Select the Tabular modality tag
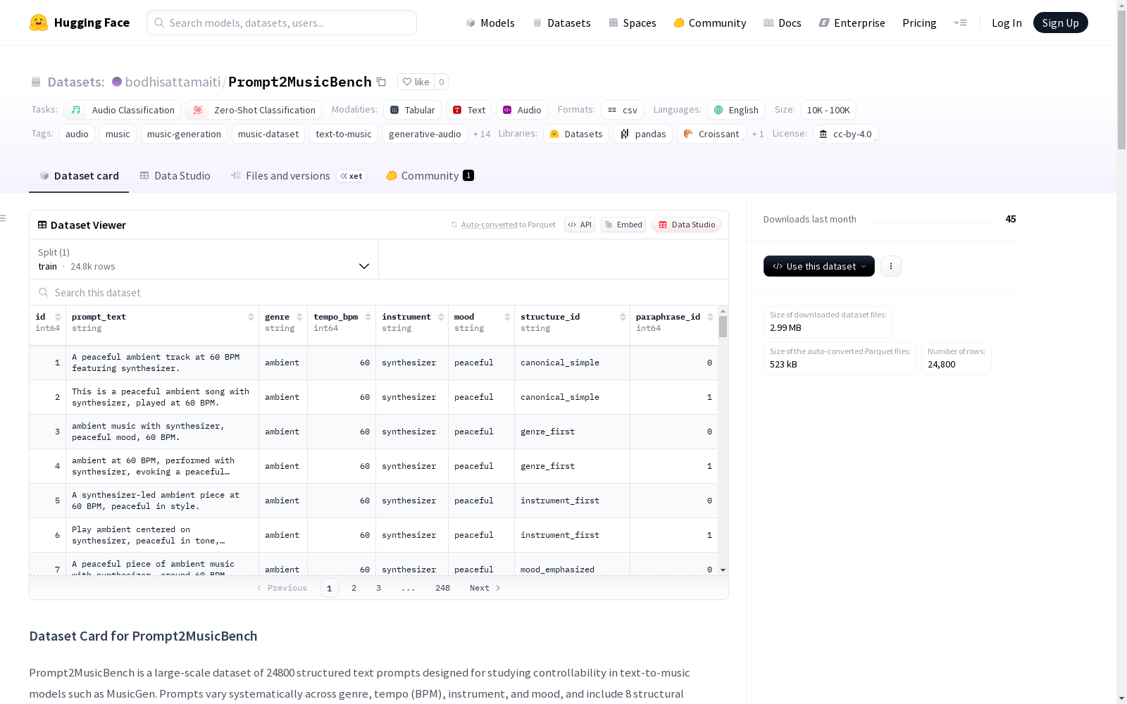 [413, 110]
